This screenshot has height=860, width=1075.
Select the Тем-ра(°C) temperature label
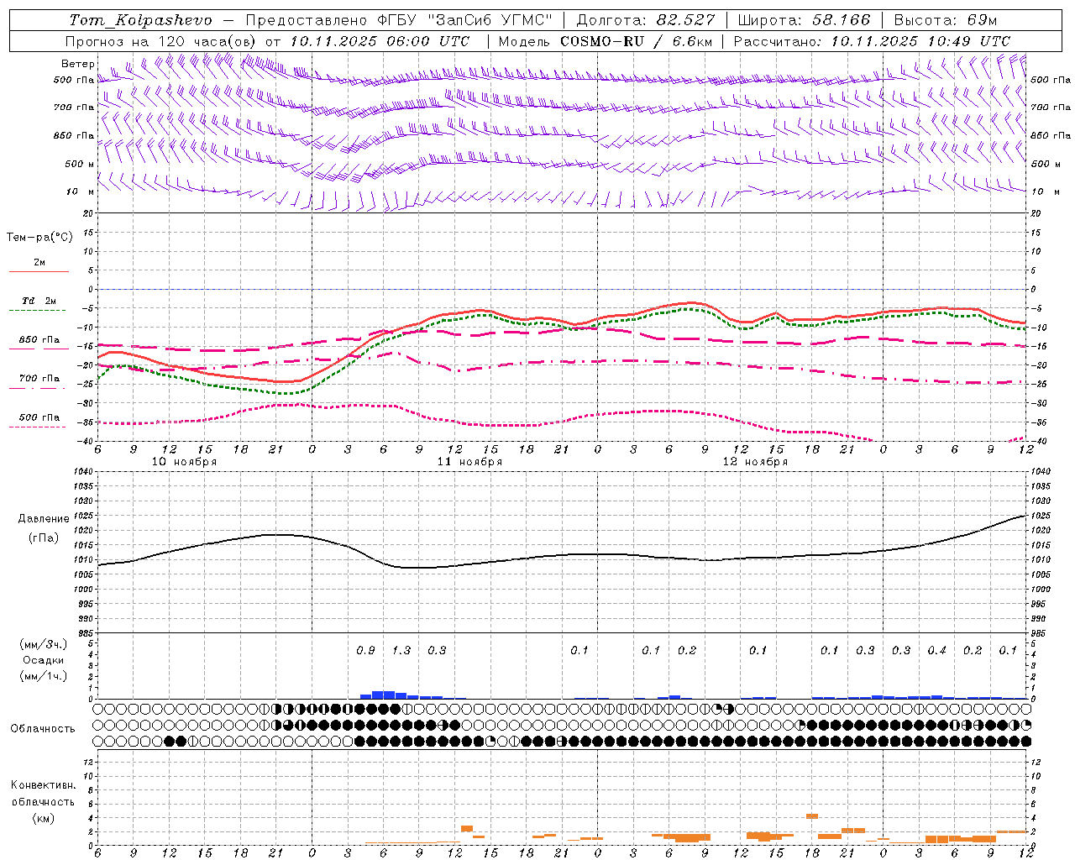(x=39, y=238)
